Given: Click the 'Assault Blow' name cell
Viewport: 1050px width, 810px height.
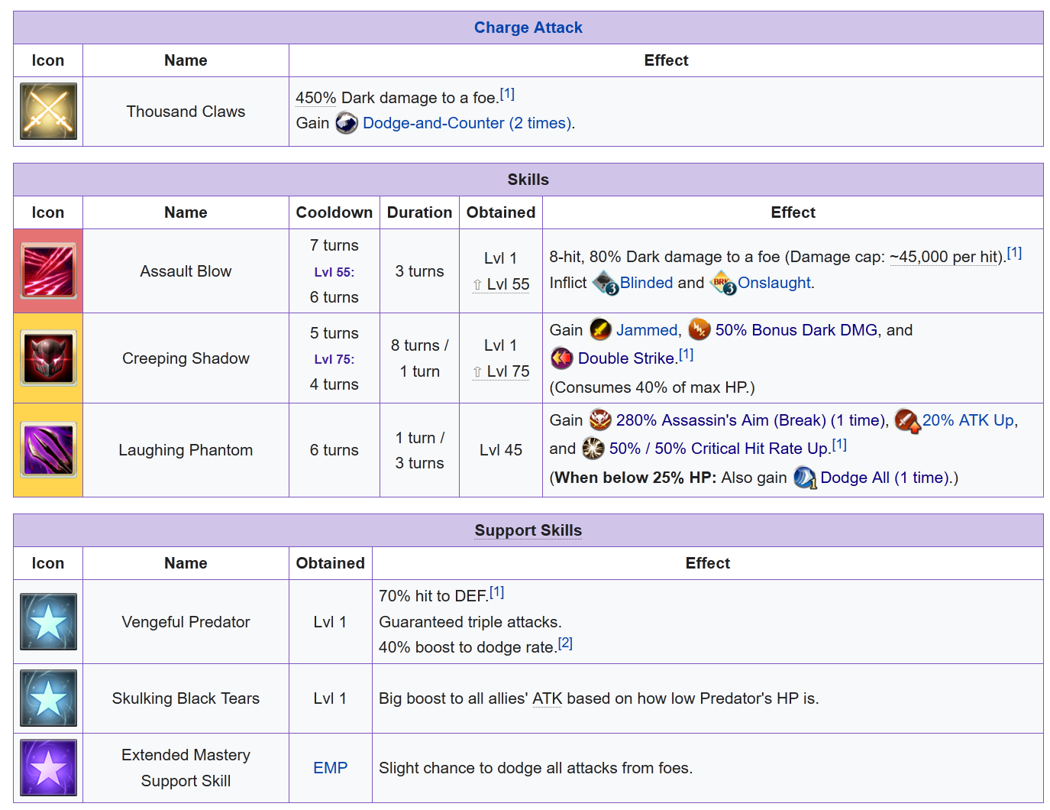Looking at the screenshot, I should (186, 271).
